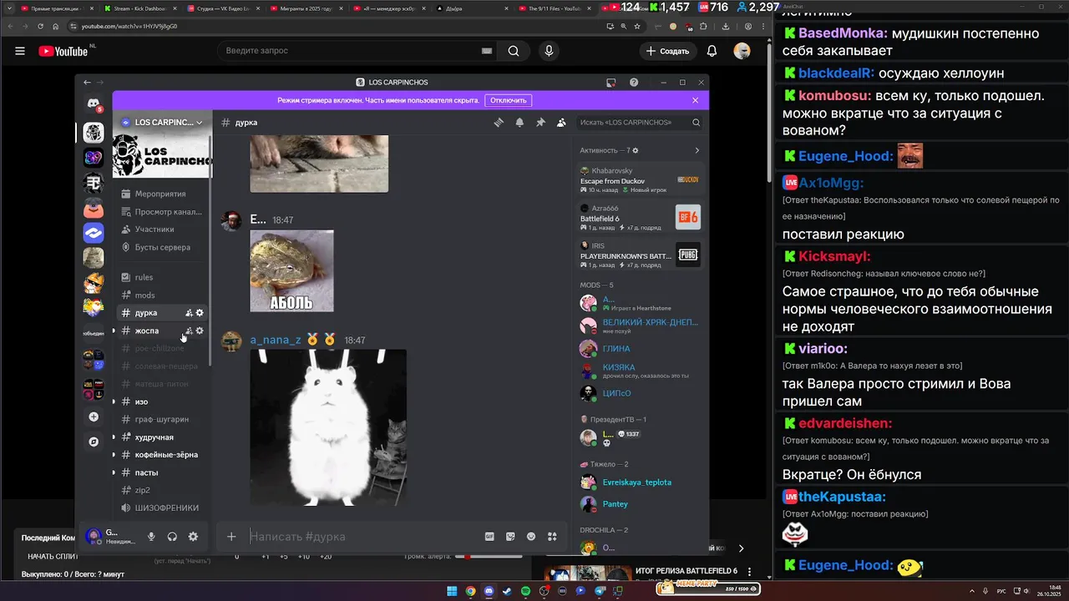Open notification bell settings for дурка channel
The image size is (1069, 601).
(519, 122)
